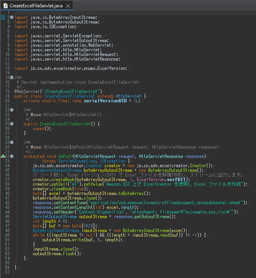Click the @WebServlet annotation
This screenshot has width=256, height=278.
point(27,92)
